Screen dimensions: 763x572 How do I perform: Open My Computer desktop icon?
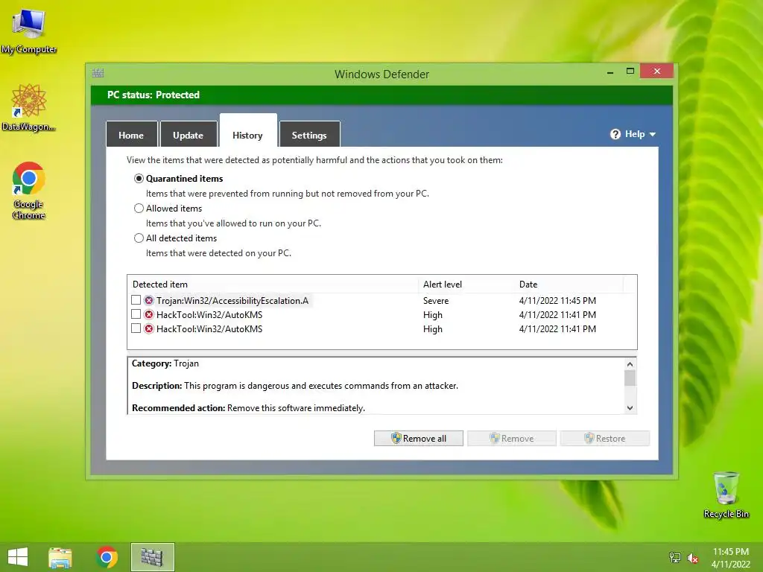tap(29, 31)
